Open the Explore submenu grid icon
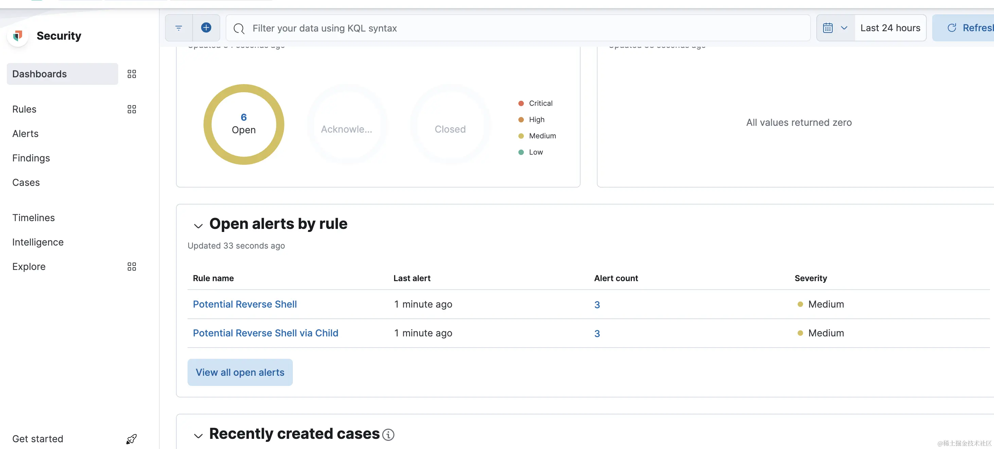994x449 pixels. 131,267
